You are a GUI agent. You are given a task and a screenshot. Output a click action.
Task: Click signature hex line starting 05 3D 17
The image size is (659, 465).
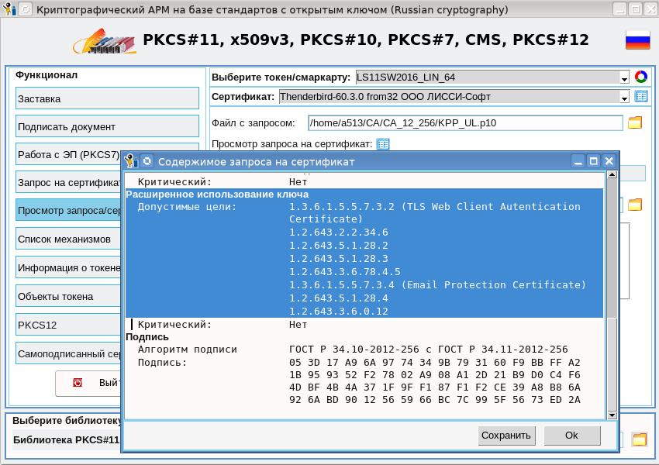[435, 363]
